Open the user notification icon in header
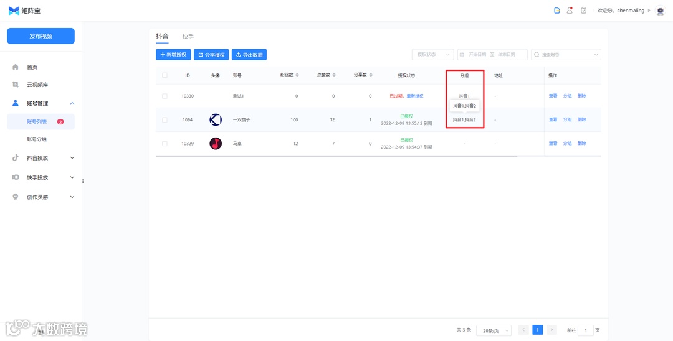Image resolution: width=673 pixels, height=341 pixels. (570, 11)
